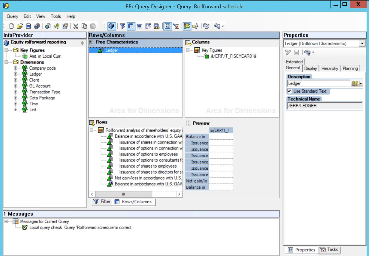Image resolution: width=369 pixels, height=256 pixels.
Task: Click the Save Query icon
Action: (28, 26)
